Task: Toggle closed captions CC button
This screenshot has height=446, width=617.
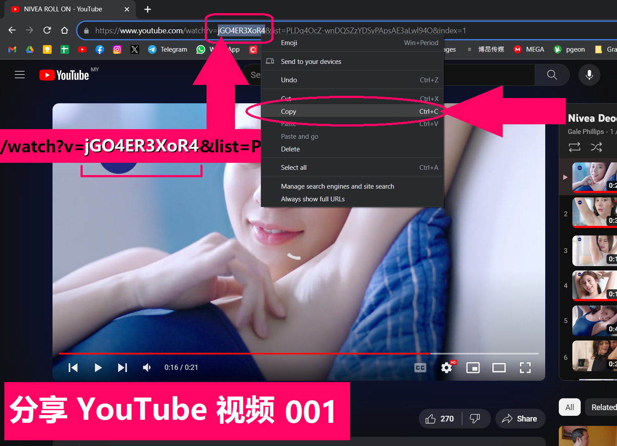Action: pyautogui.click(x=421, y=368)
